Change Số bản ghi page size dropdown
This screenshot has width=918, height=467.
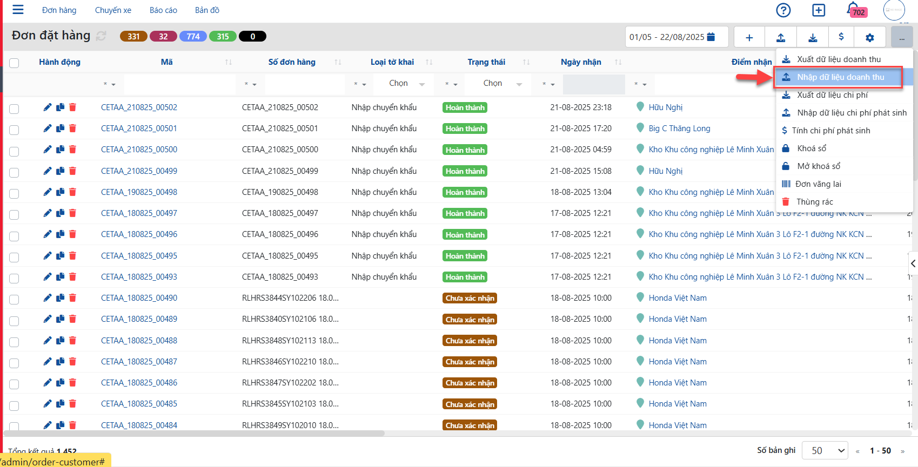(825, 450)
